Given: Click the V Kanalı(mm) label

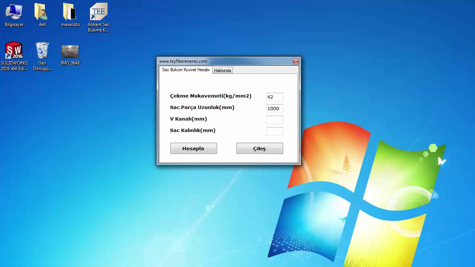Looking at the screenshot, I should (x=189, y=119).
